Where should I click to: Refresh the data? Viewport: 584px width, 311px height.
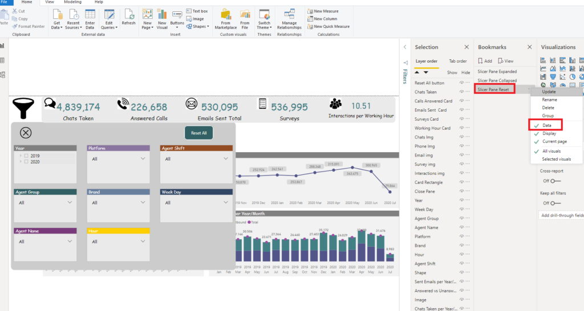(x=128, y=18)
